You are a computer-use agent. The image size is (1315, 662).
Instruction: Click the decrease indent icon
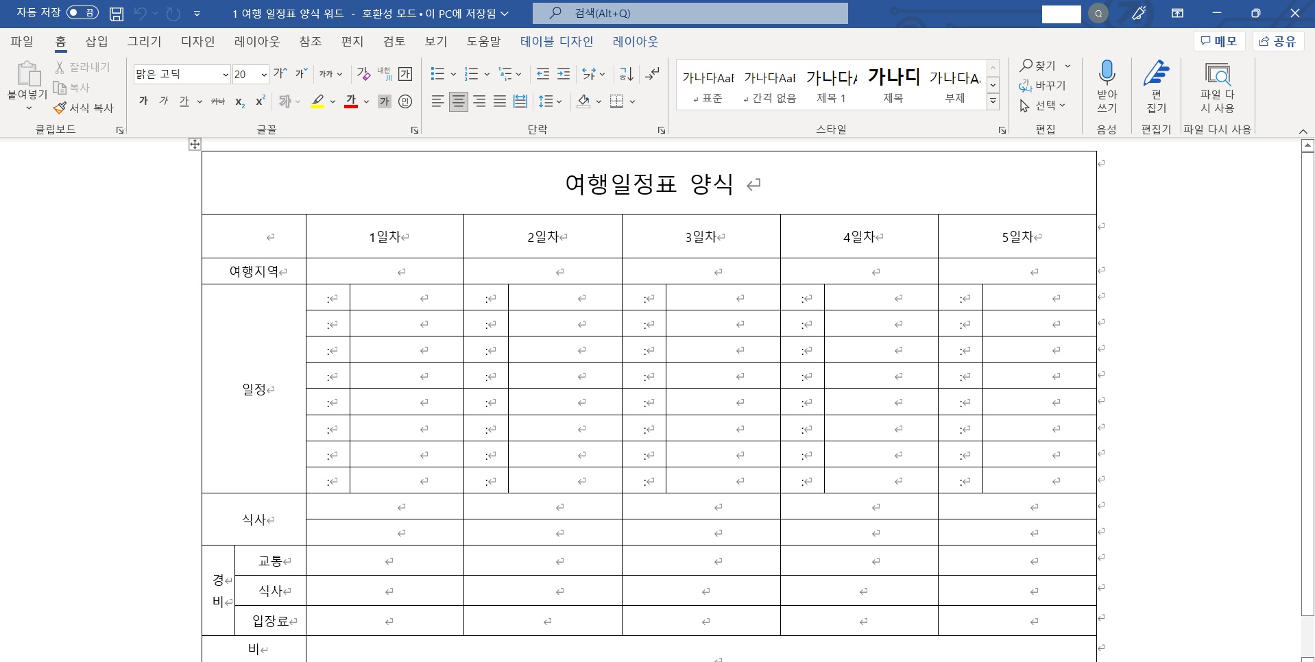tap(543, 73)
